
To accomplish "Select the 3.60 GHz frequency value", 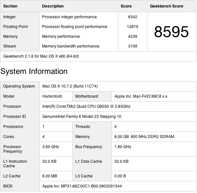I will pyautogui.click(x=51, y=147).
